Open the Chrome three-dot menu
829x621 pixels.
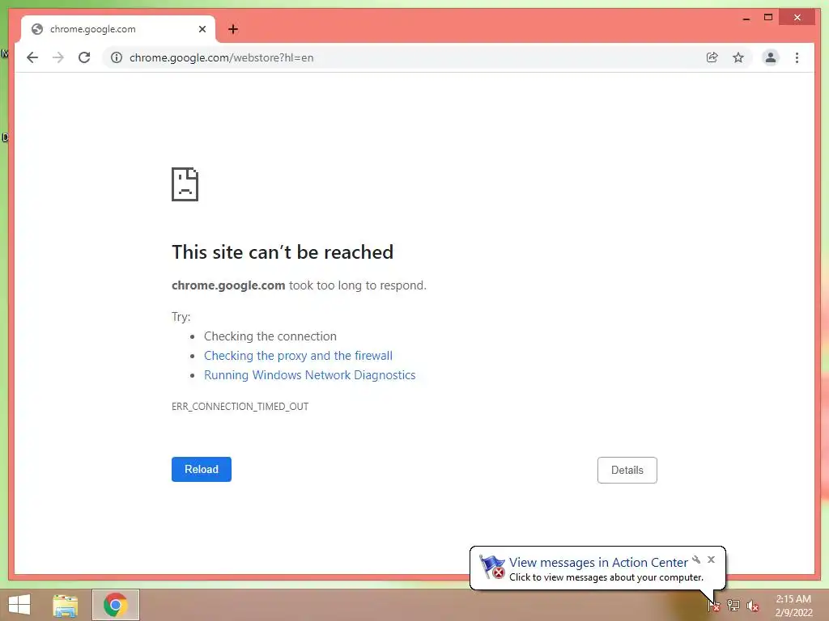click(x=797, y=57)
